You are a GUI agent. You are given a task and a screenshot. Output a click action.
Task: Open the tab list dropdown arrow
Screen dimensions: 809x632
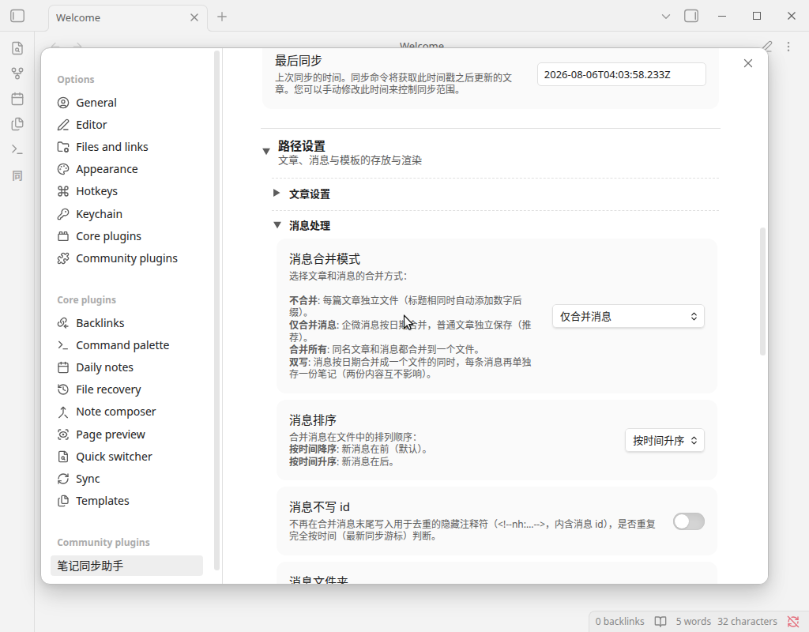(x=665, y=17)
